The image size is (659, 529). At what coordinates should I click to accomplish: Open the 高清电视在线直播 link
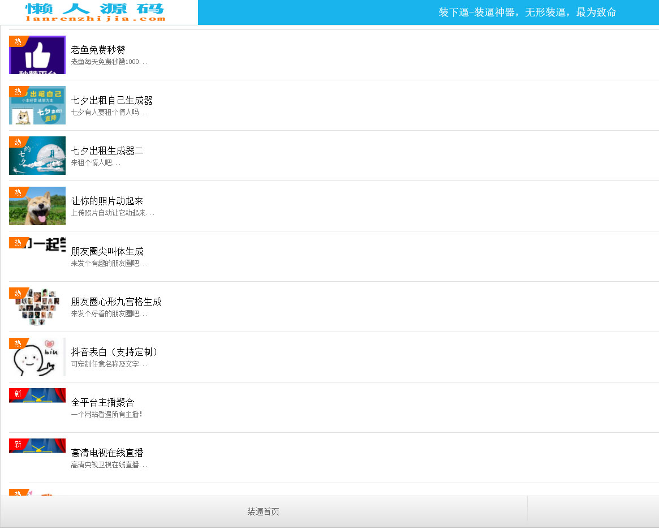click(x=107, y=453)
